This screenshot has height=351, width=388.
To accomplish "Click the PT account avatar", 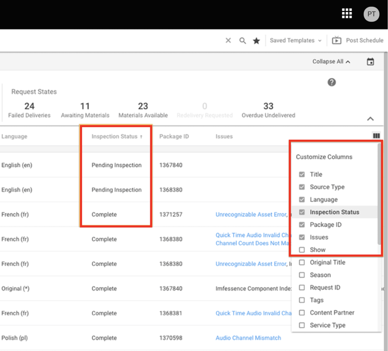I will pyautogui.click(x=371, y=14).
